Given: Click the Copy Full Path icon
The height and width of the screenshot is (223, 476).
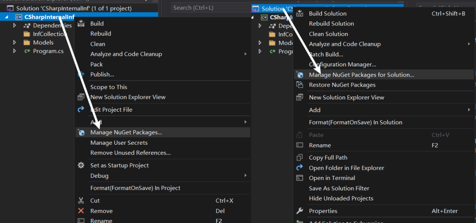Looking at the screenshot, I should coord(300,157).
